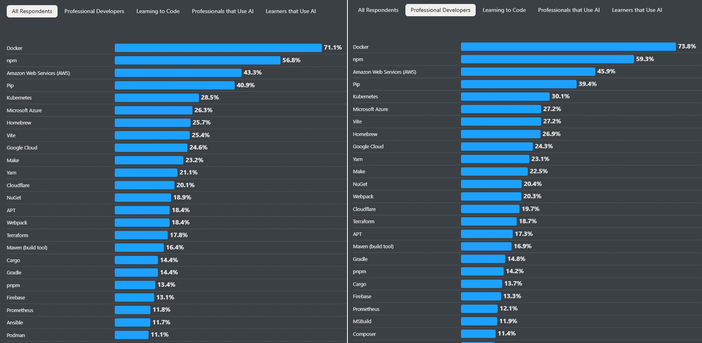Click the Pip bar showing 39.4%
The width and height of the screenshot is (702, 343).
[x=519, y=84]
